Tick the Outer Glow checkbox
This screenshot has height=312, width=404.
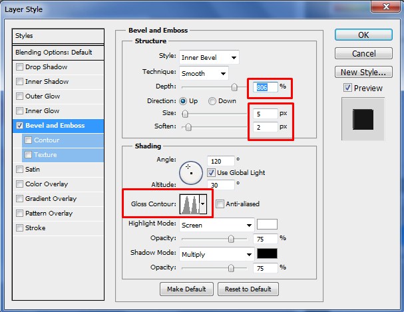pyautogui.click(x=19, y=96)
